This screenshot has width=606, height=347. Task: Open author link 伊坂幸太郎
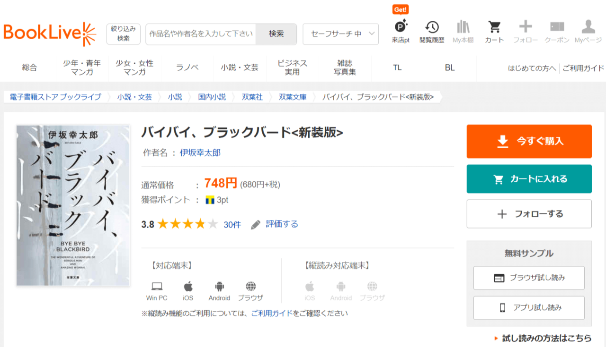click(200, 152)
